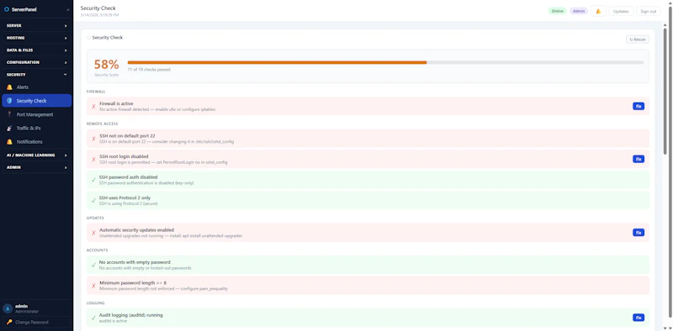
Task: Click the Online status badge
Action: pyautogui.click(x=557, y=11)
